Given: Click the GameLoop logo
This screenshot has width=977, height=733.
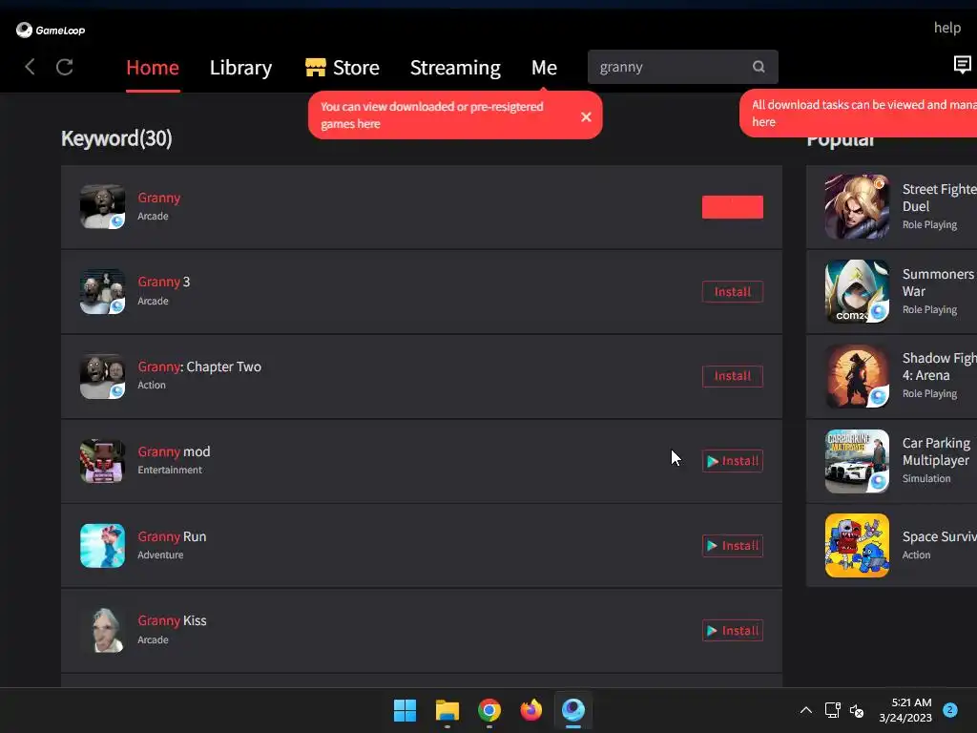Looking at the screenshot, I should click(51, 30).
